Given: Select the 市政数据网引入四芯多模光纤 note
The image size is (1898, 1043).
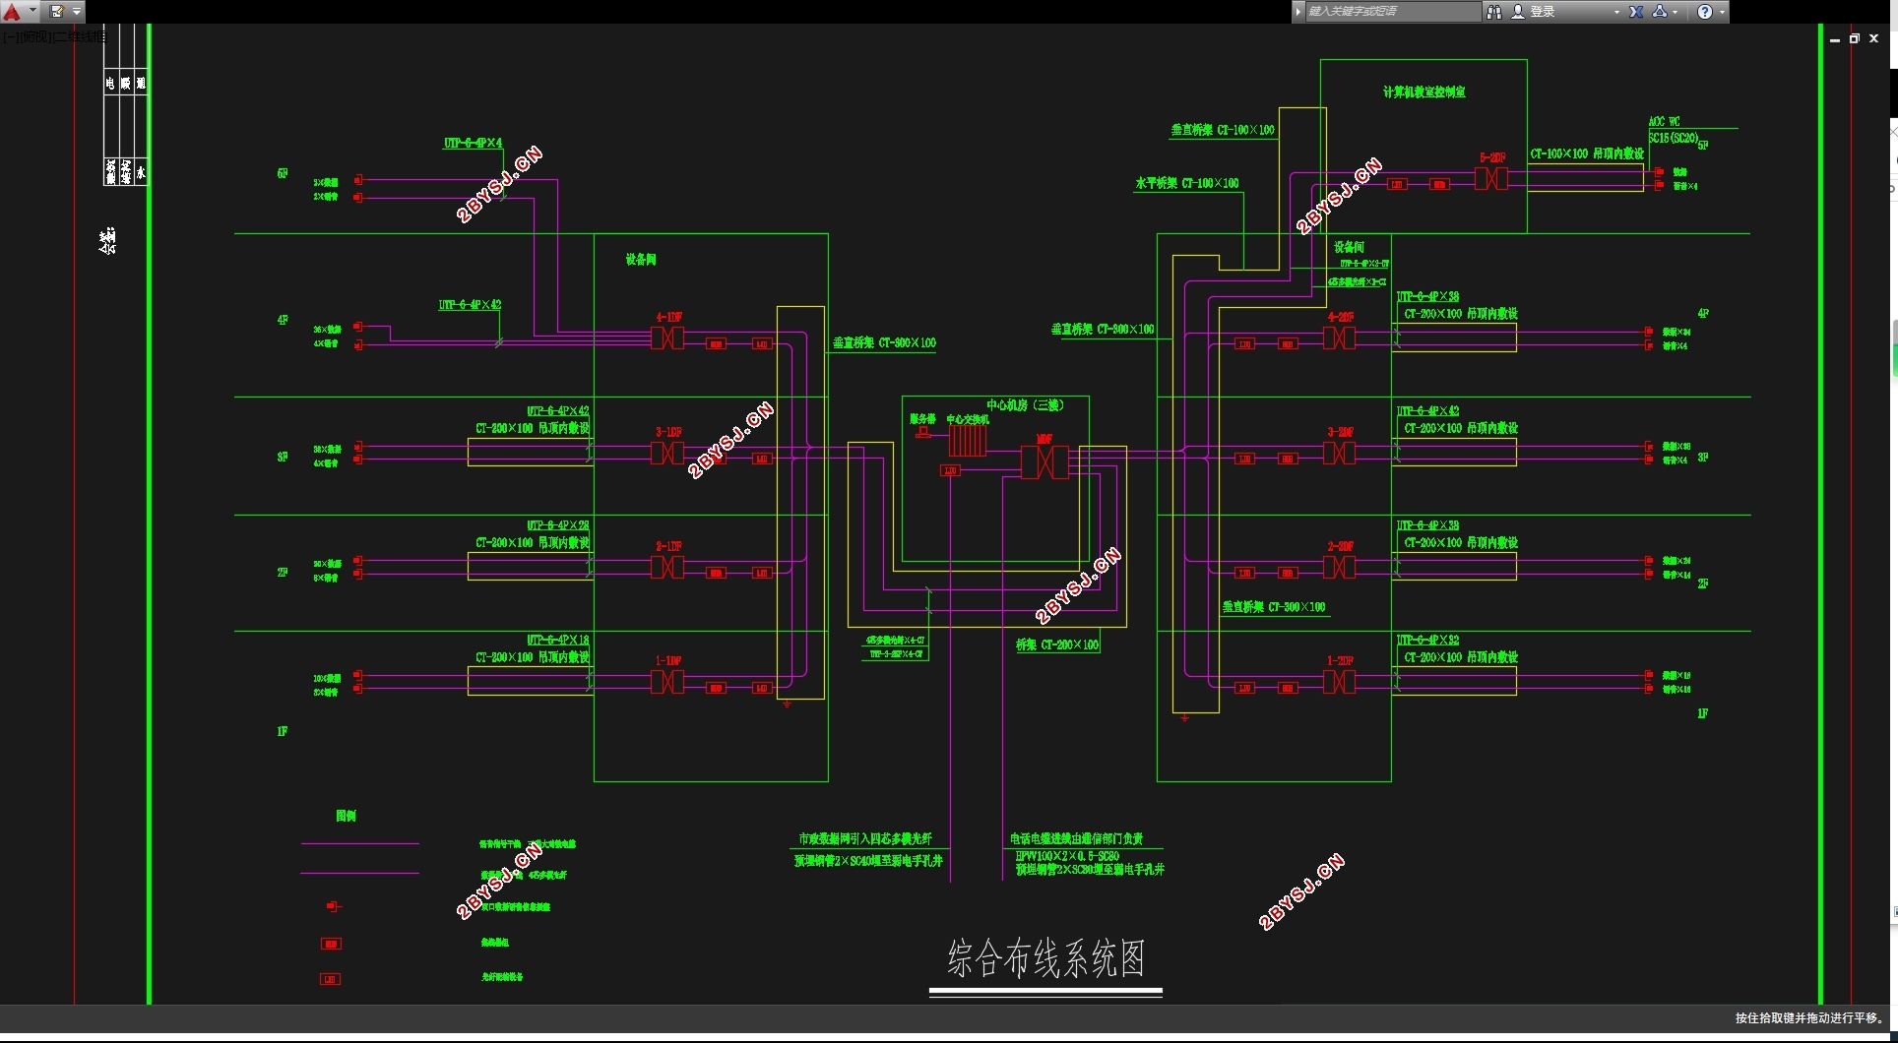Looking at the screenshot, I should point(865,839).
